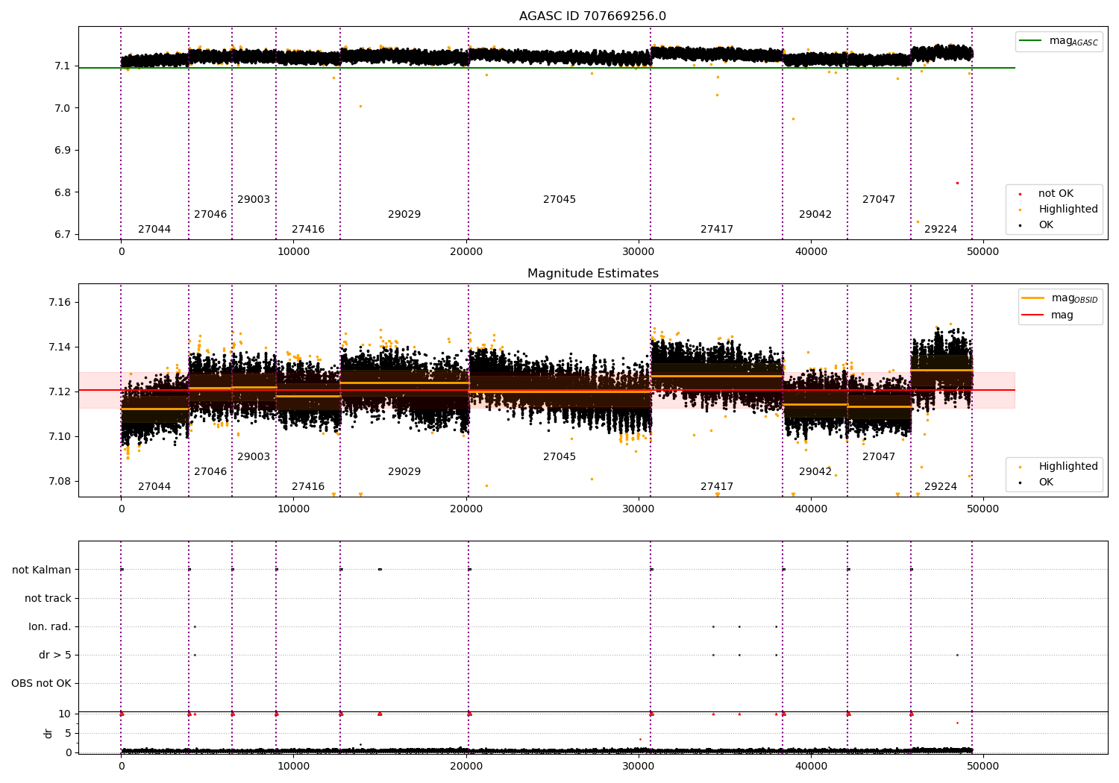Click x-axis tick 20000 in the top plot
The height and width of the screenshot is (783, 1119).
466,251
